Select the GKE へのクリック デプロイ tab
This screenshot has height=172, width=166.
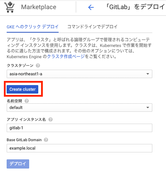33,27
